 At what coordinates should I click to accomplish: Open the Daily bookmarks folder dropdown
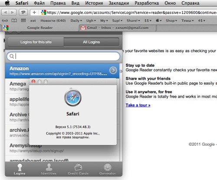click(x=76, y=21)
